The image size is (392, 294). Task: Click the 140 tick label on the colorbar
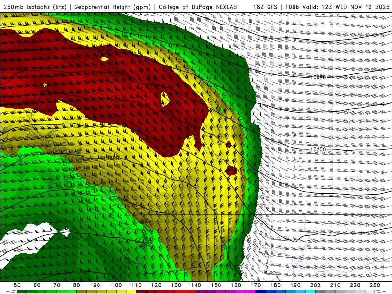pyautogui.click(x=196, y=285)
